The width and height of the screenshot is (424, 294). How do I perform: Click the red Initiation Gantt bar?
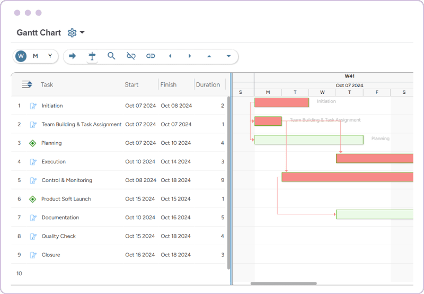tap(281, 102)
